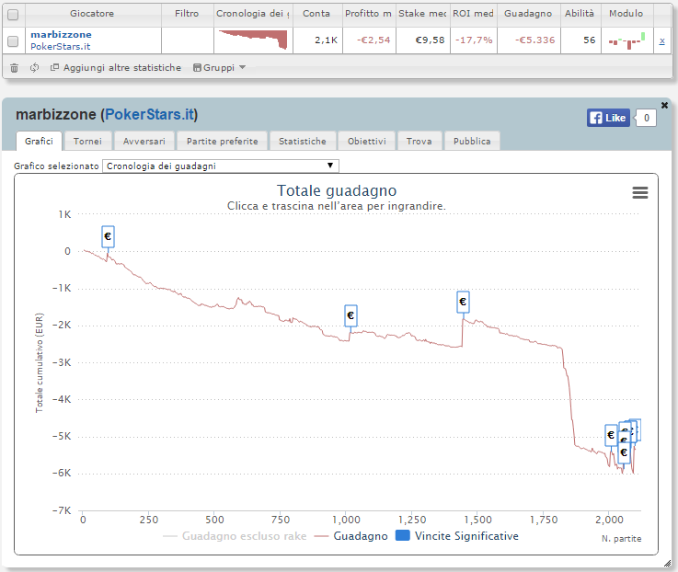Open the PokerStars.it link in table row
The image size is (678, 572).
[60, 46]
